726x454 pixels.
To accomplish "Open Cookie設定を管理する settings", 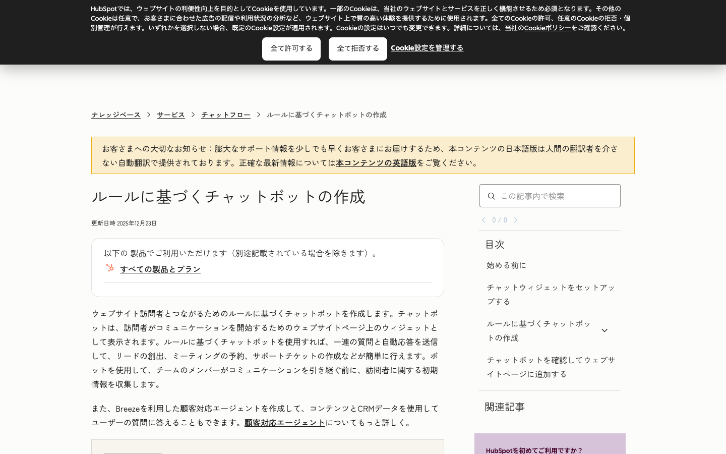I will tap(427, 48).
